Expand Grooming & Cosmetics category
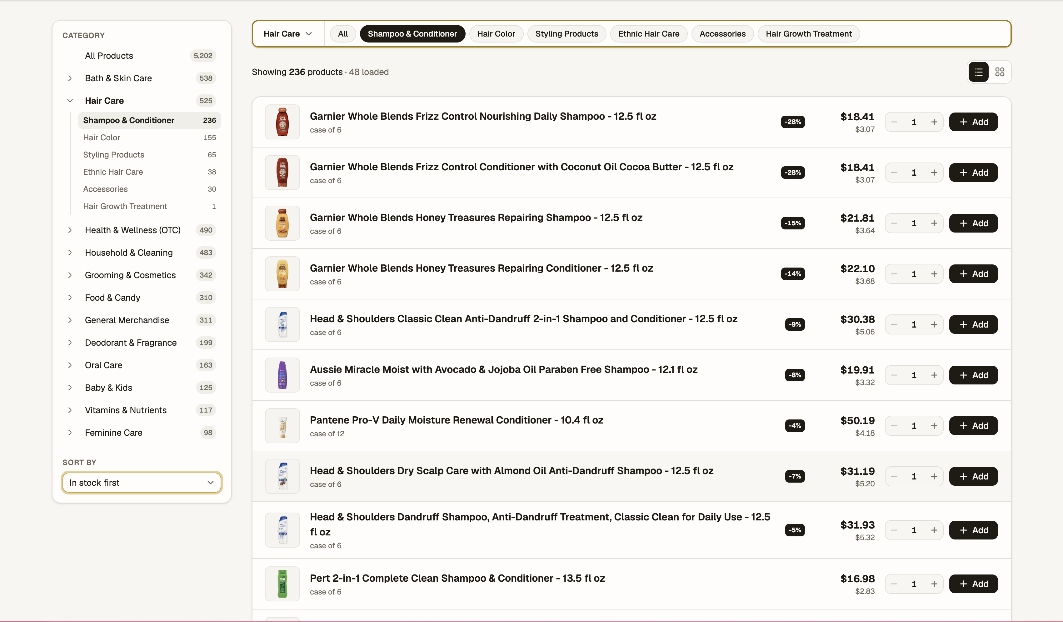The image size is (1063, 622). pyautogui.click(x=70, y=275)
